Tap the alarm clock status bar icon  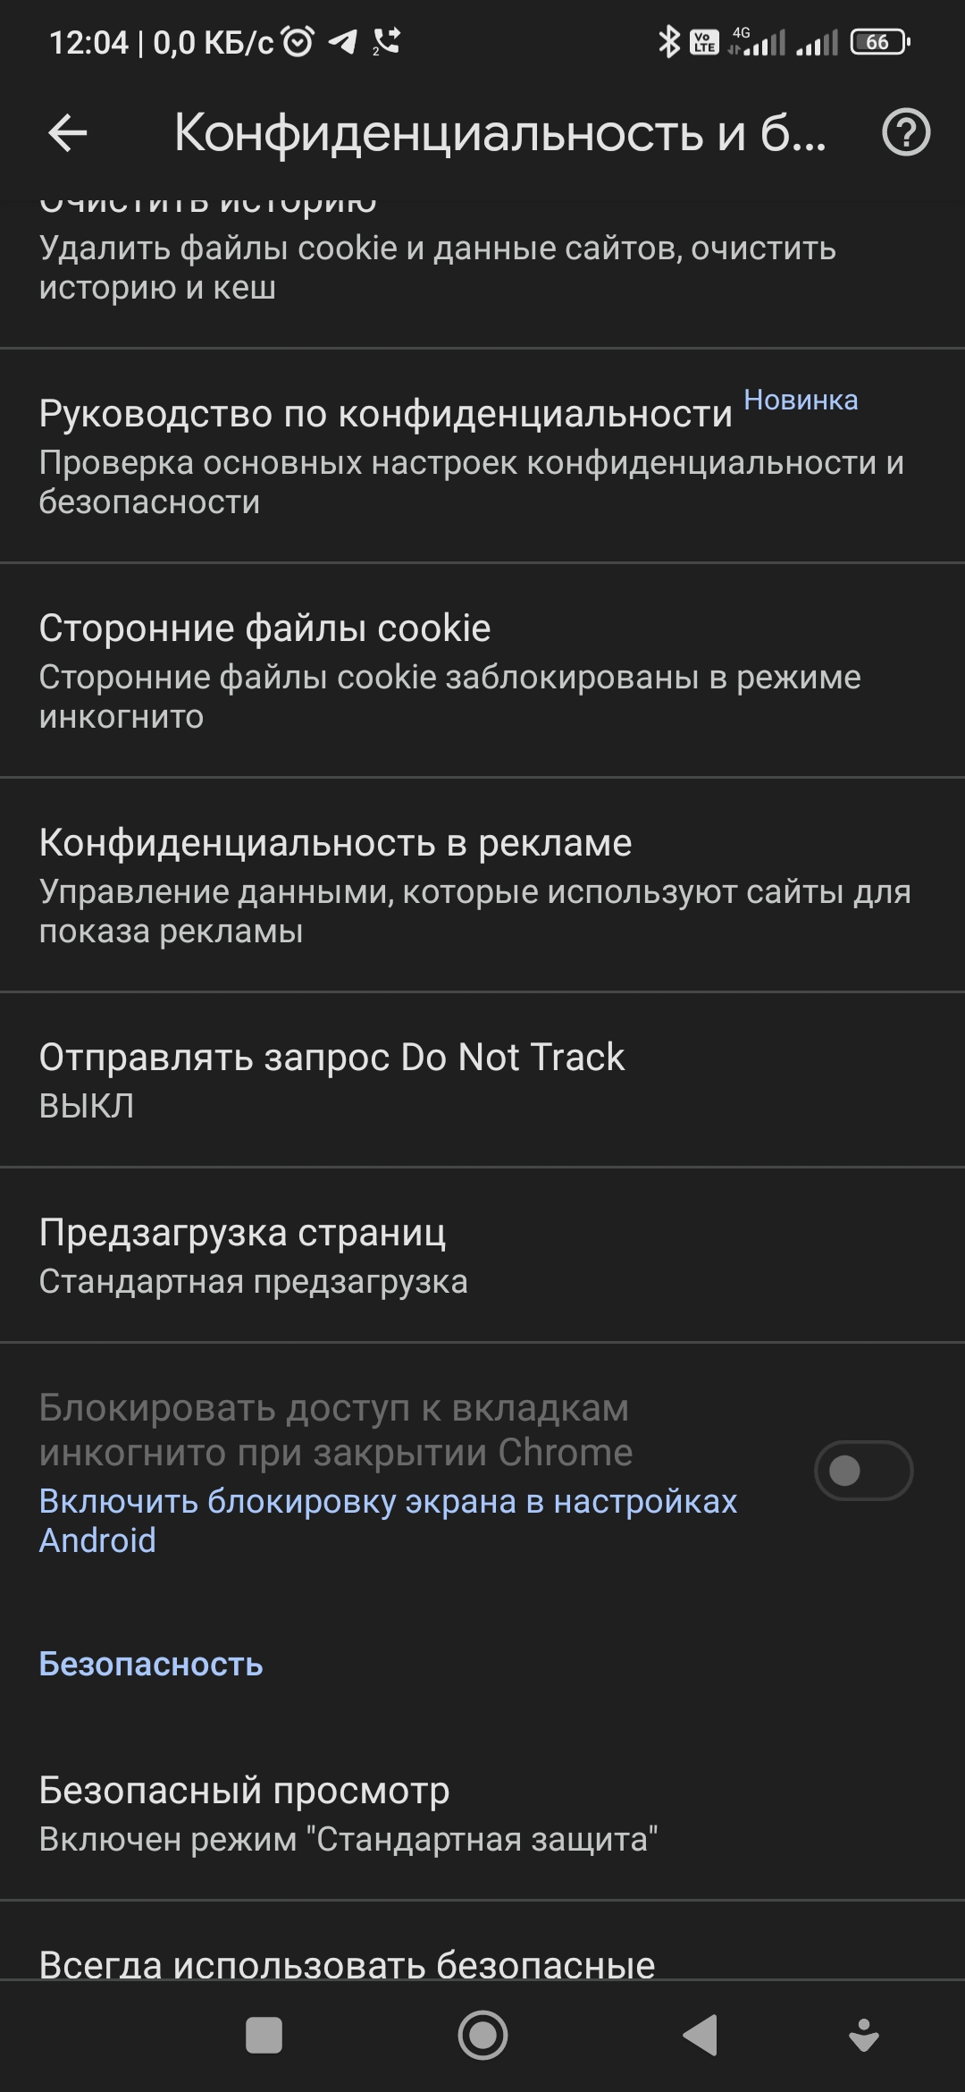coord(295,38)
